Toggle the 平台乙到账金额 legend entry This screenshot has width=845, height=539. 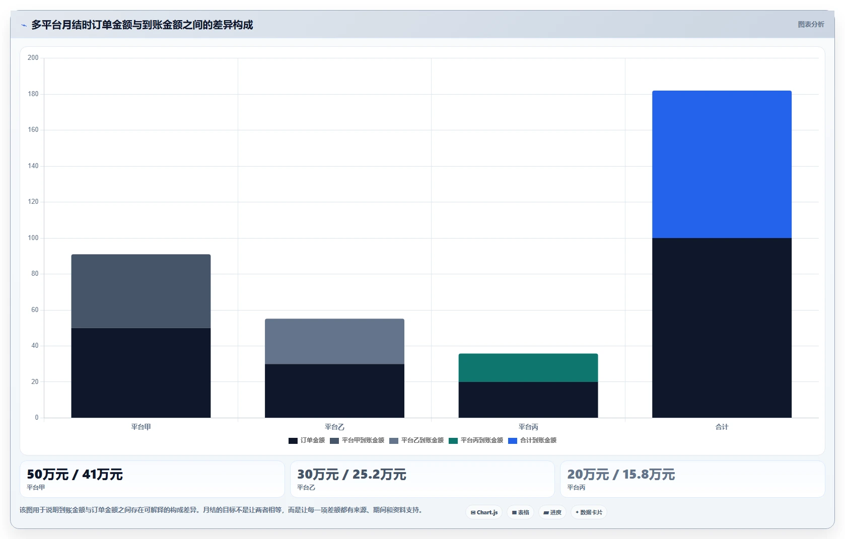416,440
